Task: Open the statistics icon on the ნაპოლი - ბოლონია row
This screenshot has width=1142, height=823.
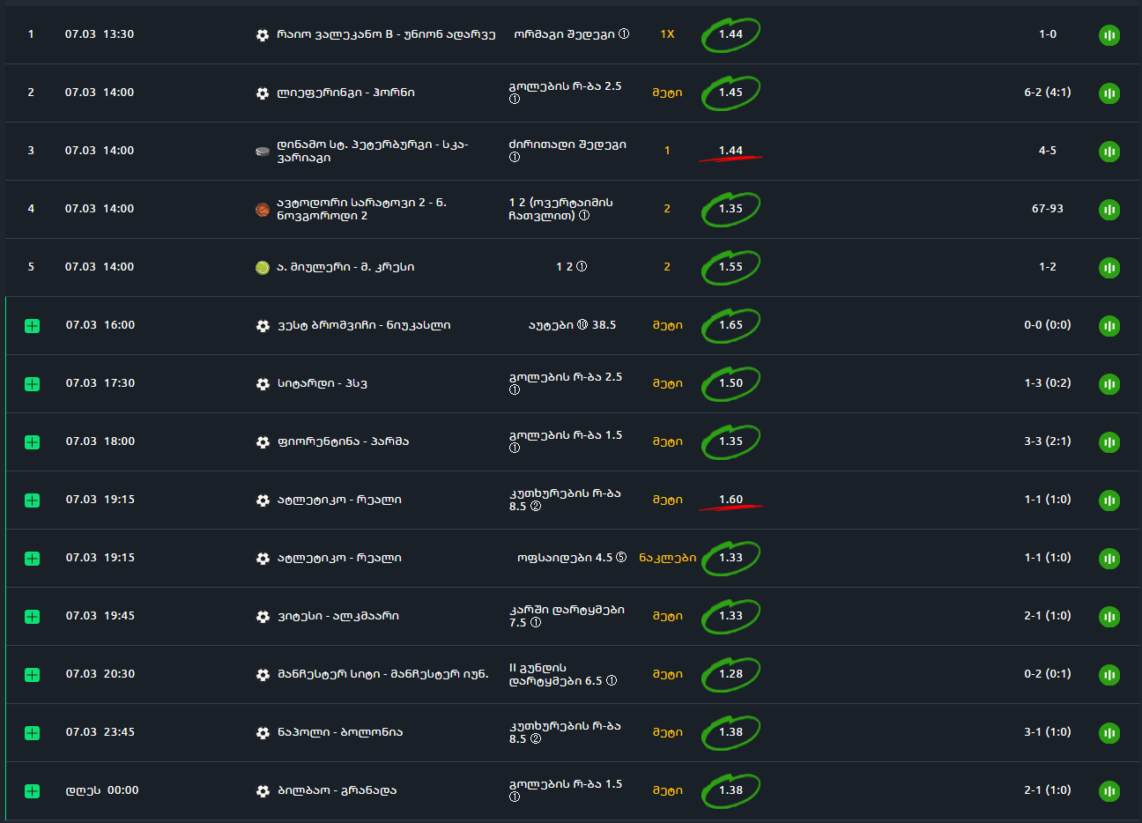Action: coord(1109,733)
